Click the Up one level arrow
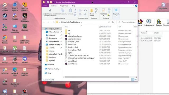The image size is (169, 95). [54, 22]
